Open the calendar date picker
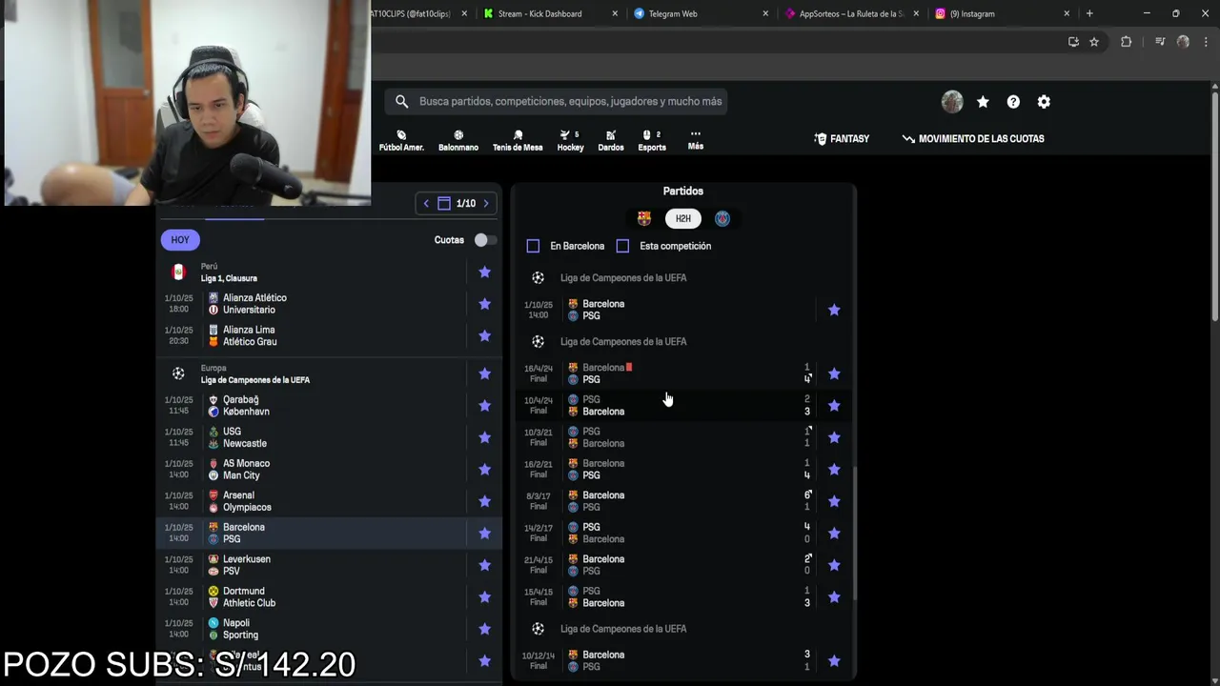This screenshot has width=1220, height=686. pyautogui.click(x=444, y=203)
